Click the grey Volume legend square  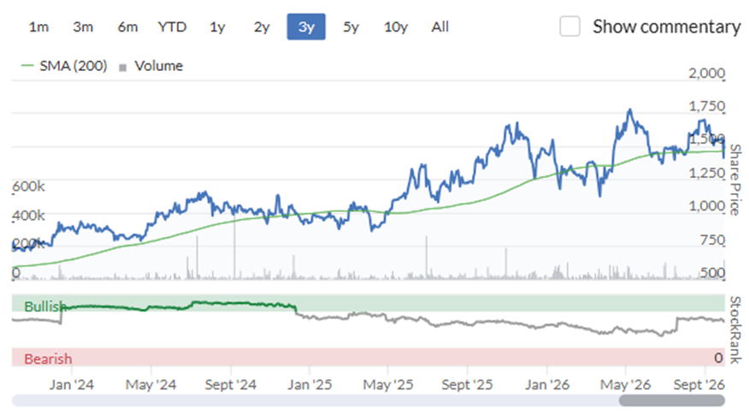123,68
